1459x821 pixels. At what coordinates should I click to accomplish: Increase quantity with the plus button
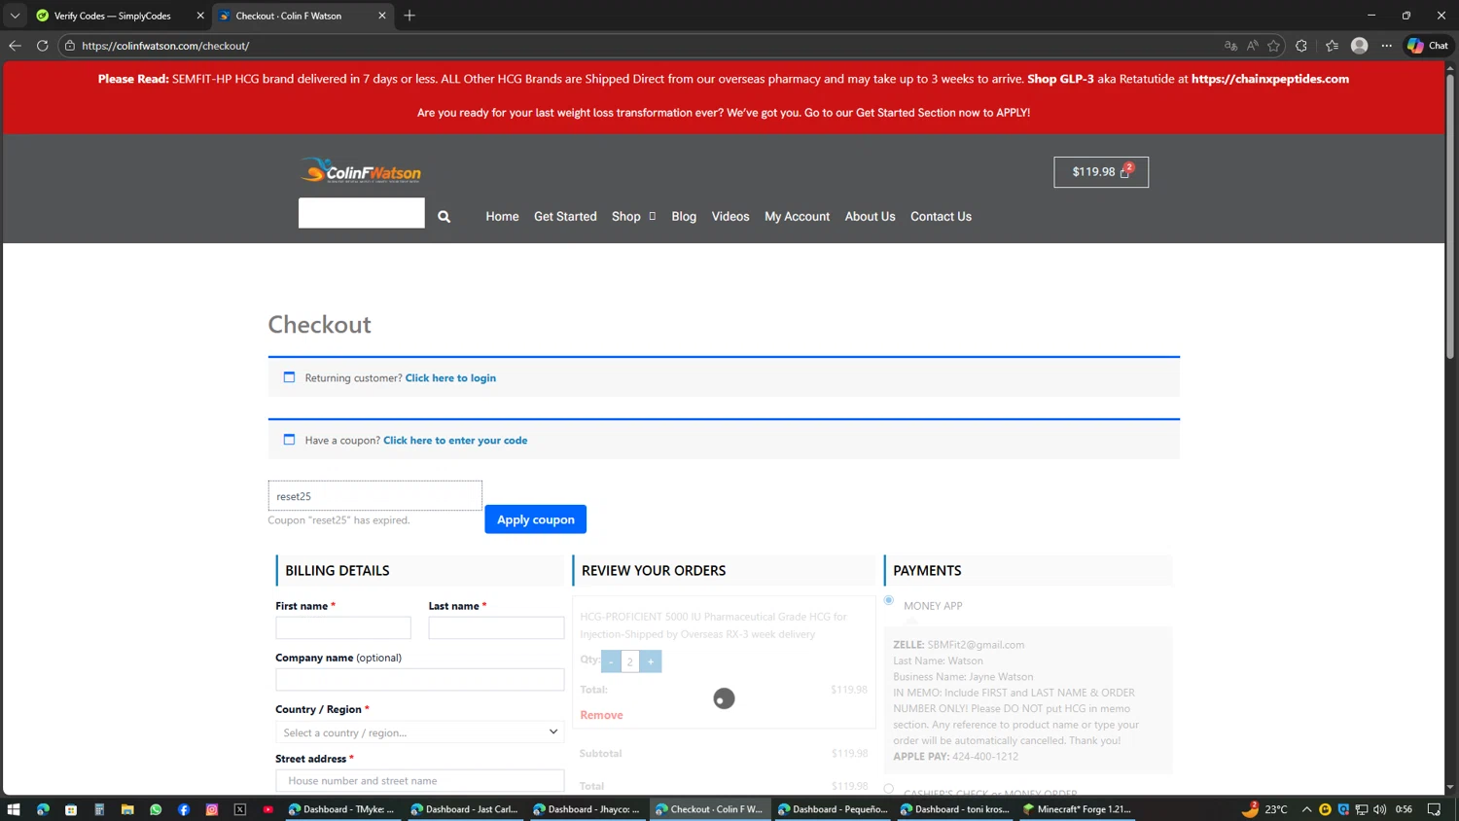(x=651, y=661)
